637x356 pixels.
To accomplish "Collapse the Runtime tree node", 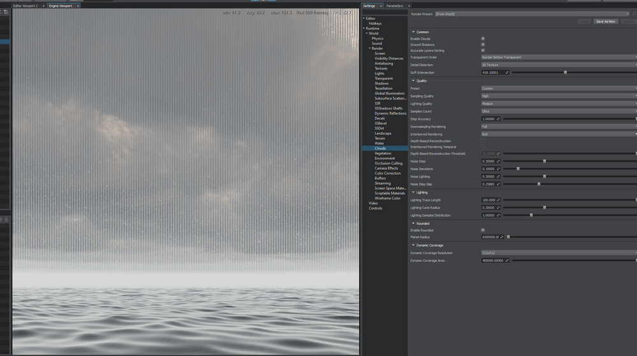I will pos(364,29).
